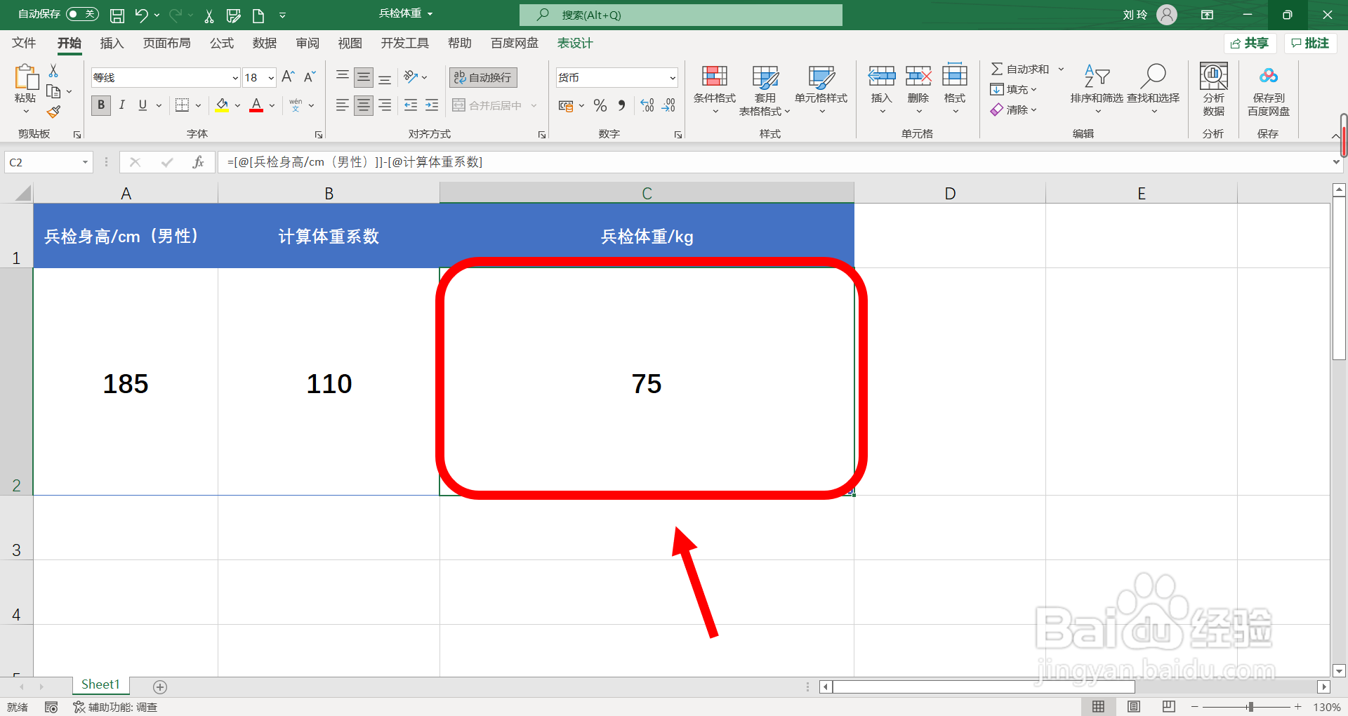Toggle Bold formatting button

tap(101, 105)
